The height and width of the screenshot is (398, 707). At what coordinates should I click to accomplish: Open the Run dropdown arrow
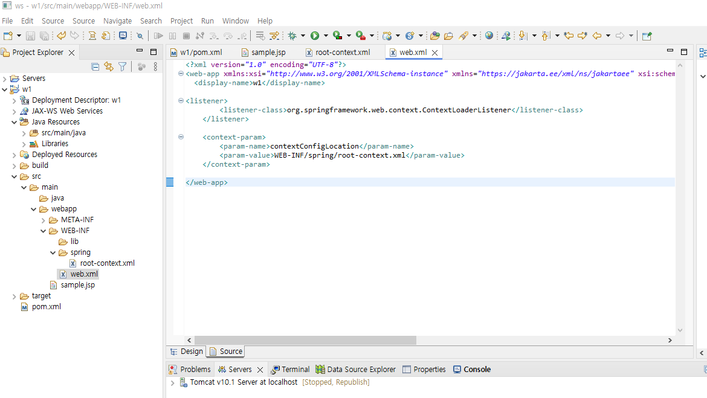tap(326, 36)
